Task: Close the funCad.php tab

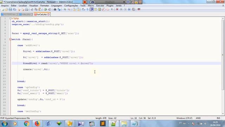Action: 49,14
